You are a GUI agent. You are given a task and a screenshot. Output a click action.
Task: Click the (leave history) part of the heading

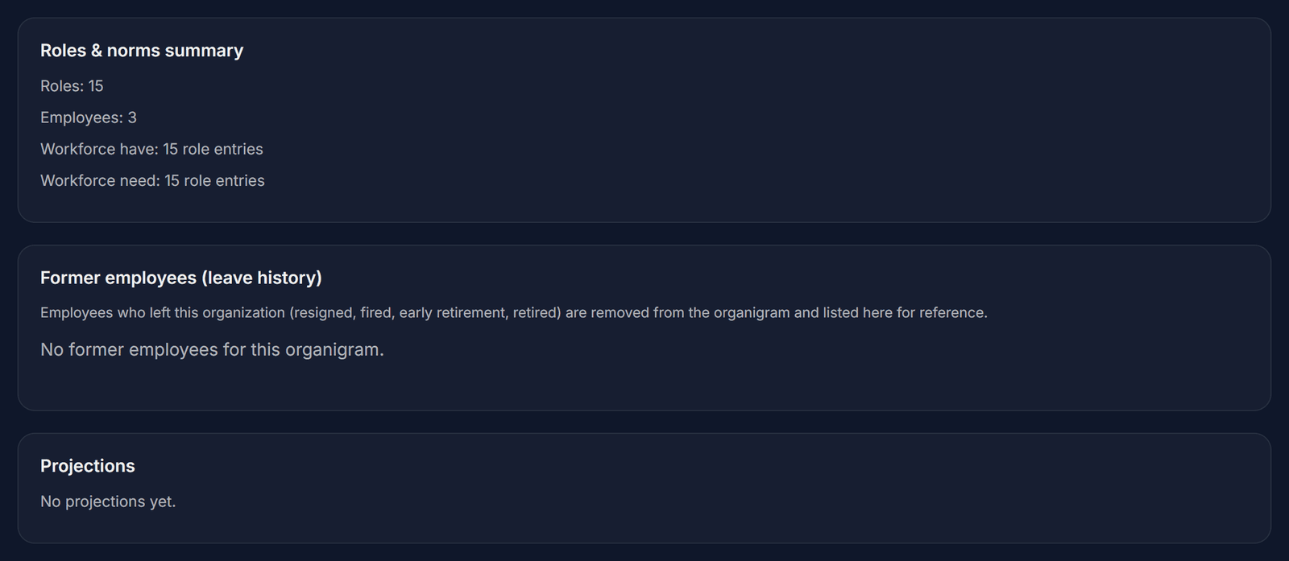[x=262, y=278]
